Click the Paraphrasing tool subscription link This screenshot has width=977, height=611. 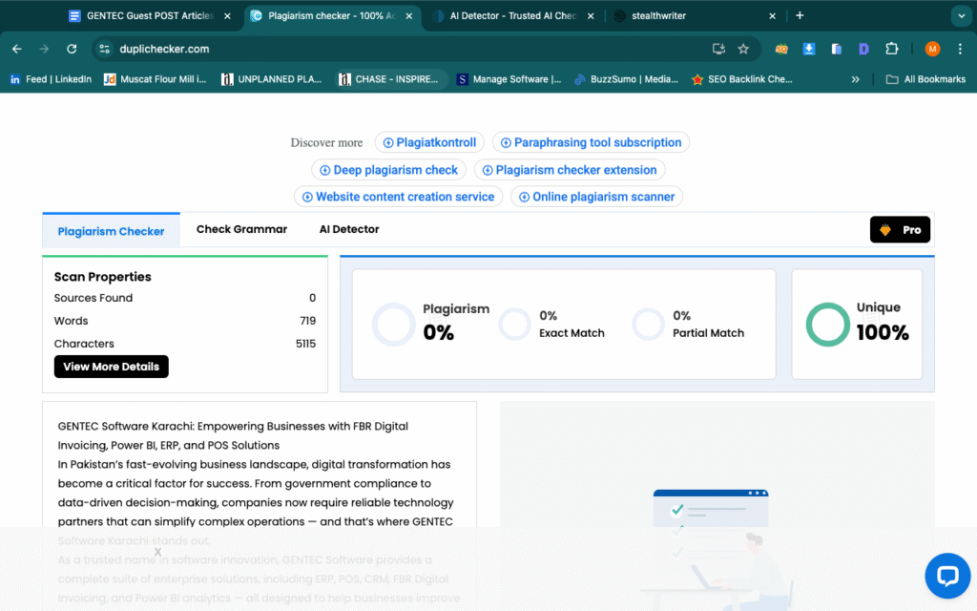(591, 142)
